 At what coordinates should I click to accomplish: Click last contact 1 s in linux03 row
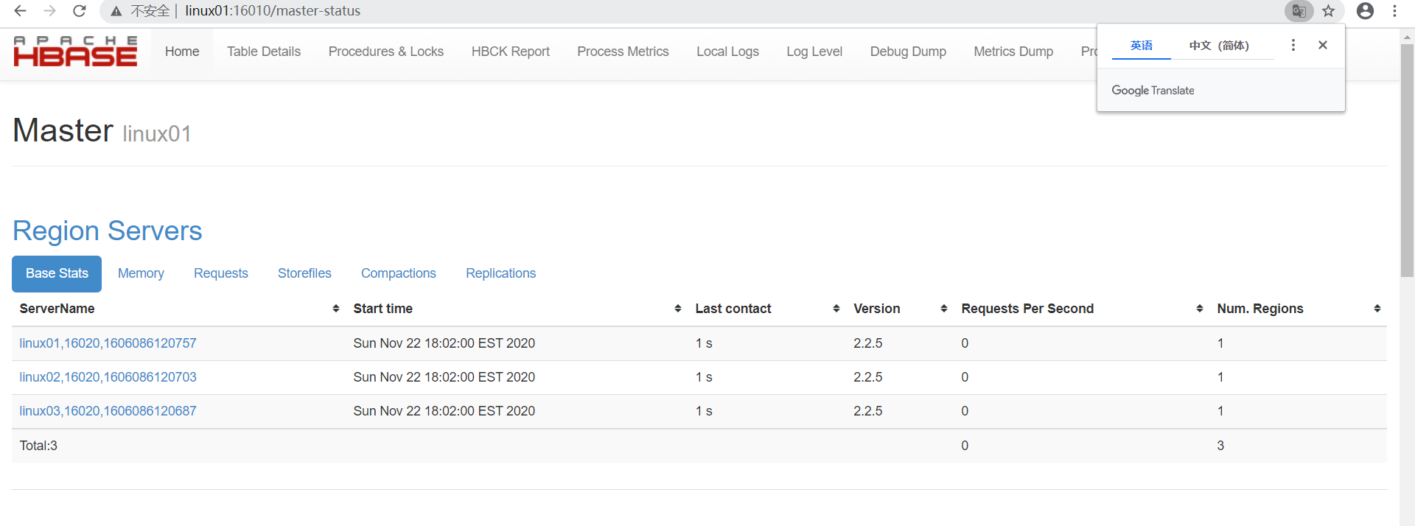pos(704,411)
